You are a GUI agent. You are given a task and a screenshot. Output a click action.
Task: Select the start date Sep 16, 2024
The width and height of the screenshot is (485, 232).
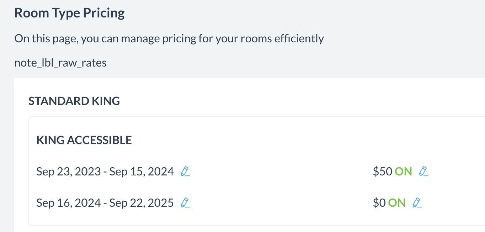(x=69, y=203)
